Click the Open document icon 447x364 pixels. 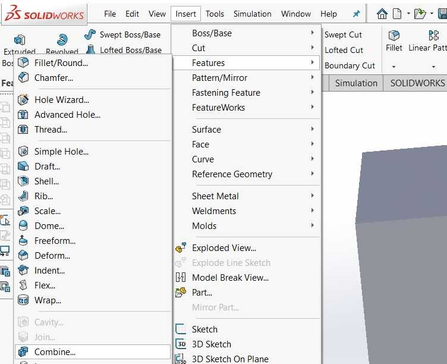tap(420, 14)
